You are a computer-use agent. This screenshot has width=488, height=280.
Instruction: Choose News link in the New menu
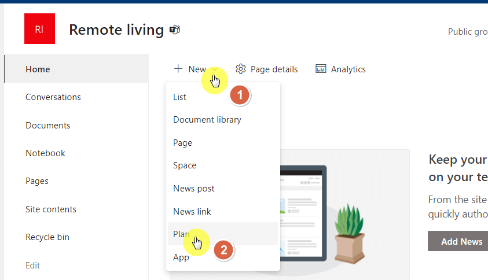point(223,212)
